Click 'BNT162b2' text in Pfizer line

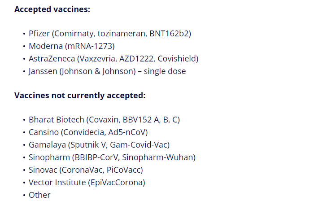click(x=169, y=34)
